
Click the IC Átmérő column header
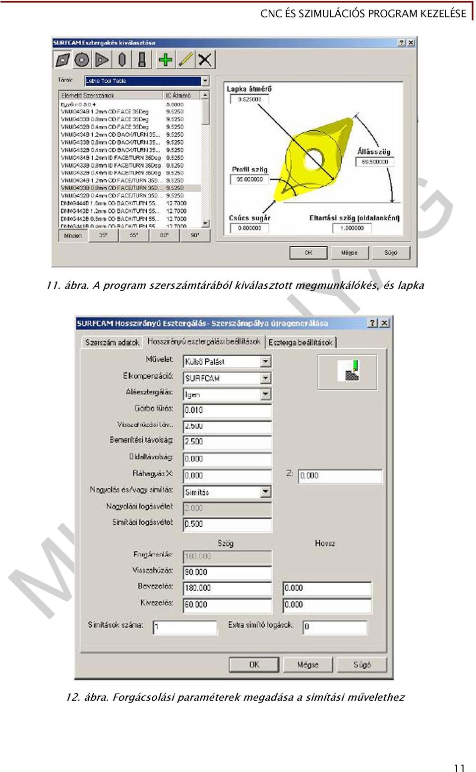[182, 95]
